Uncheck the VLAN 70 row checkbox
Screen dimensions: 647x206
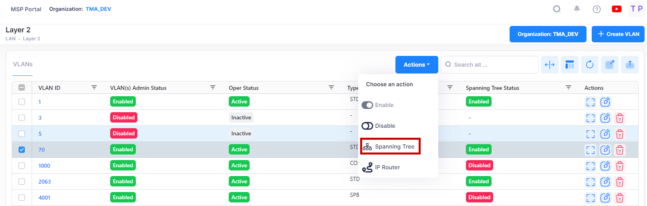pyautogui.click(x=22, y=150)
